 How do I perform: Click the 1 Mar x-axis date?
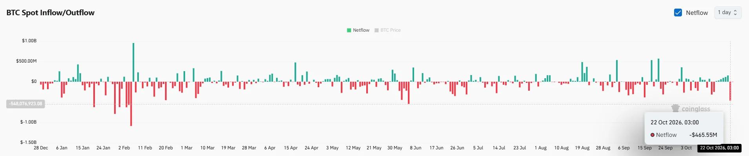[x=187, y=148]
